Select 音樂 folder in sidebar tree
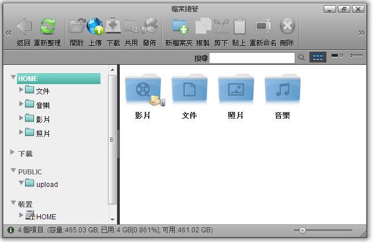 [43, 105]
